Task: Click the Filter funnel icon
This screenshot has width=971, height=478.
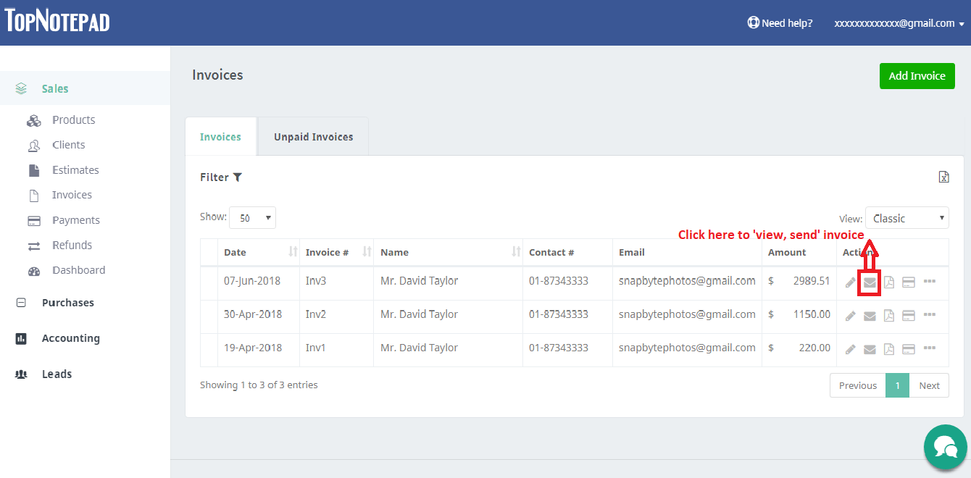Action: point(238,177)
